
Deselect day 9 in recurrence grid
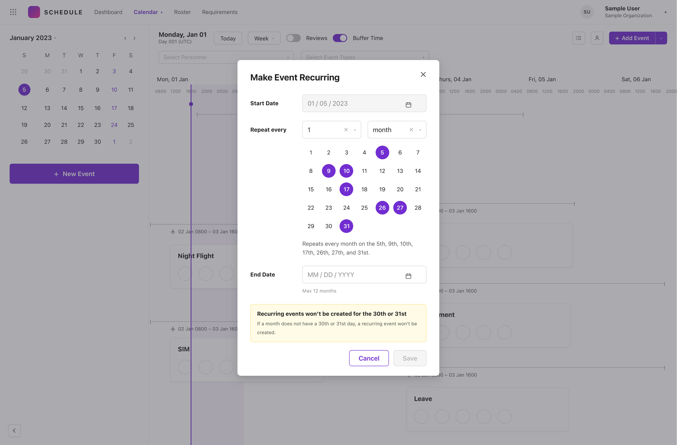pos(328,171)
